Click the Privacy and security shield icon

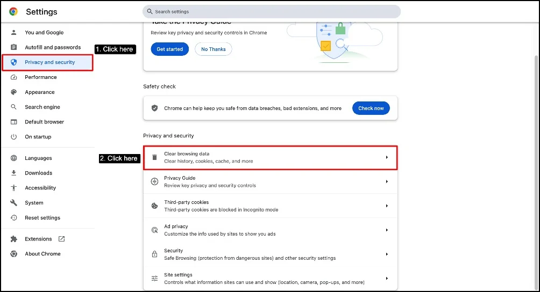[x=14, y=62]
